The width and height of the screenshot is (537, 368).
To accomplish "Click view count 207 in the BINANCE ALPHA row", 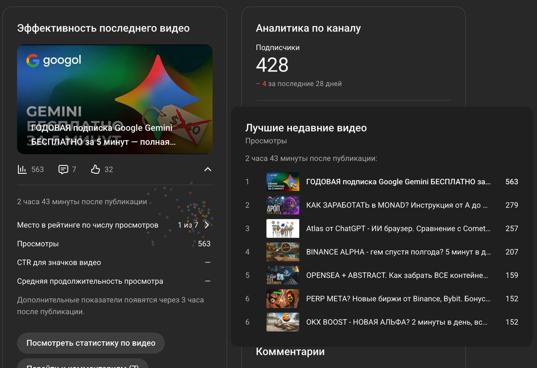I will click(x=512, y=252).
